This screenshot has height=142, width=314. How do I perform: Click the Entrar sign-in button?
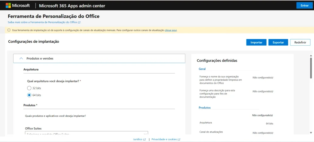tap(304, 5)
